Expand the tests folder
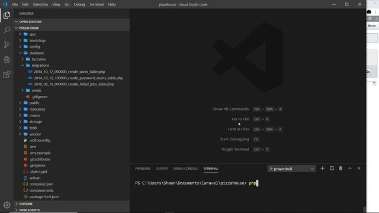Viewport: 379px width, 213px height. click(33, 128)
